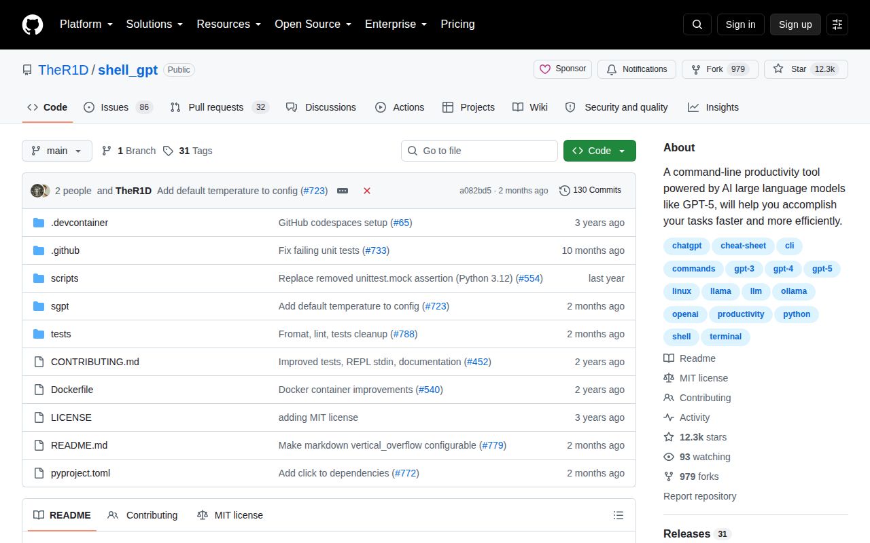The width and height of the screenshot is (870, 543).
Task: Click the fork icon beside 979 forks in About
Action: [669, 476]
